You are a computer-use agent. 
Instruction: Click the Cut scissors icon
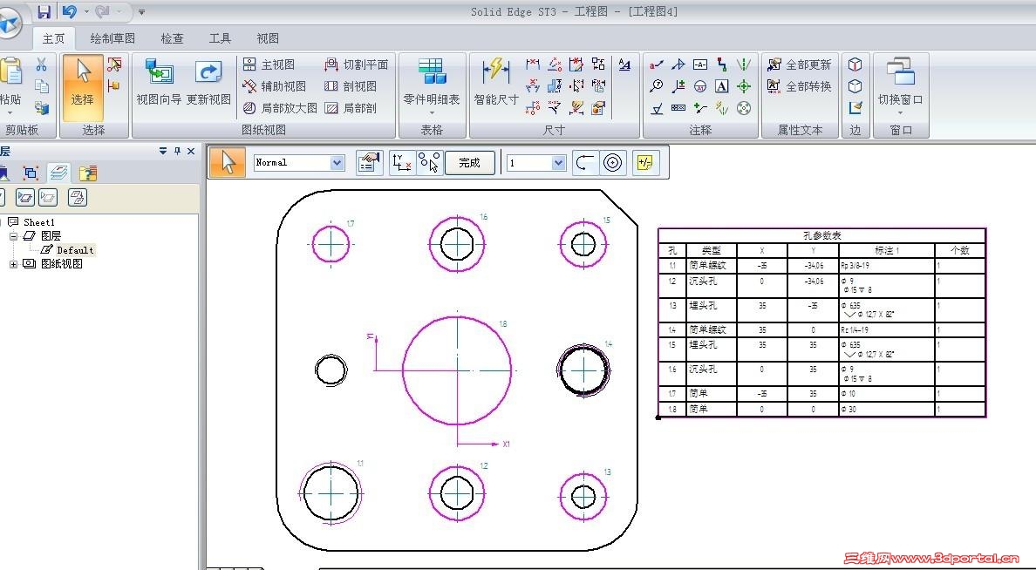41,64
